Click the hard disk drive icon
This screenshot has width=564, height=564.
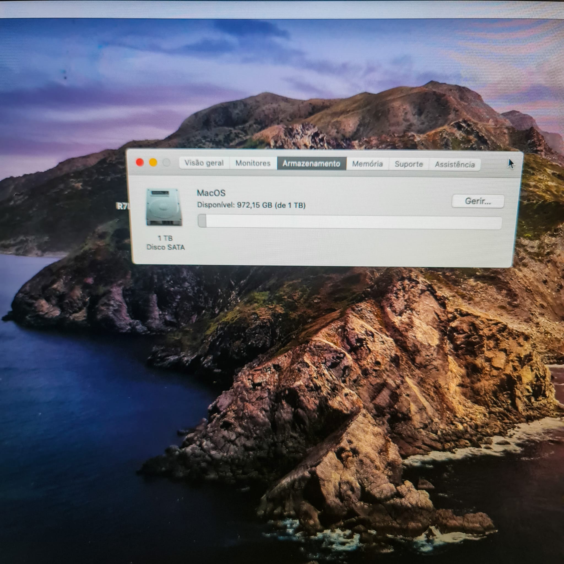coord(164,207)
